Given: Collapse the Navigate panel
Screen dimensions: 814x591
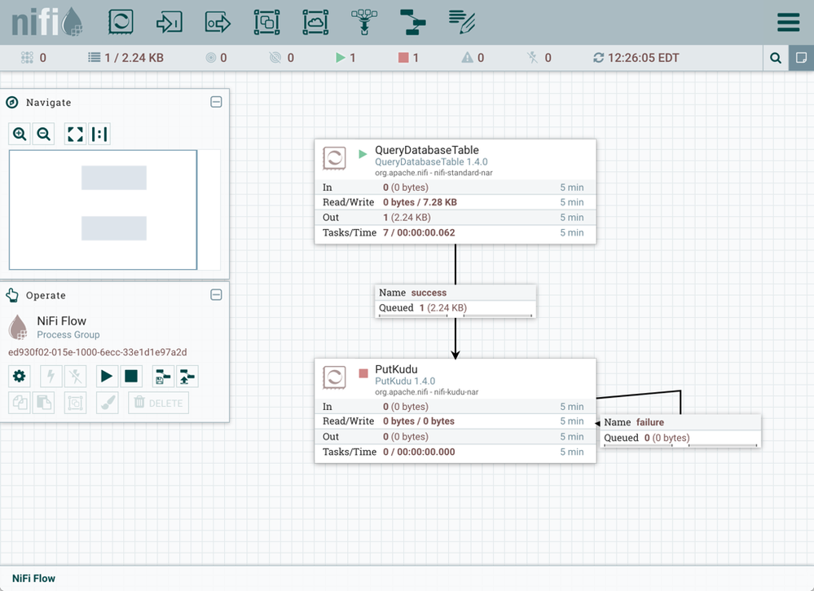Looking at the screenshot, I should tap(216, 102).
